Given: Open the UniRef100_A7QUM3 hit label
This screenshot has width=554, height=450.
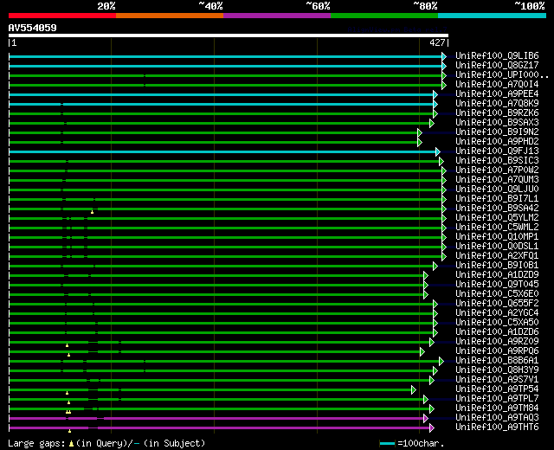Looking at the screenshot, I should [496, 179].
